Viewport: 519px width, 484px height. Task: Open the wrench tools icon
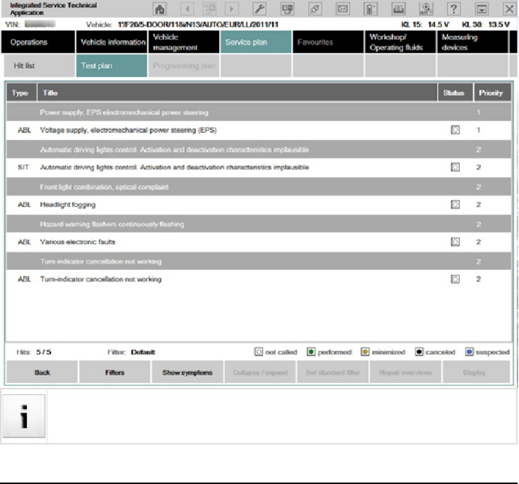(260, 9)
